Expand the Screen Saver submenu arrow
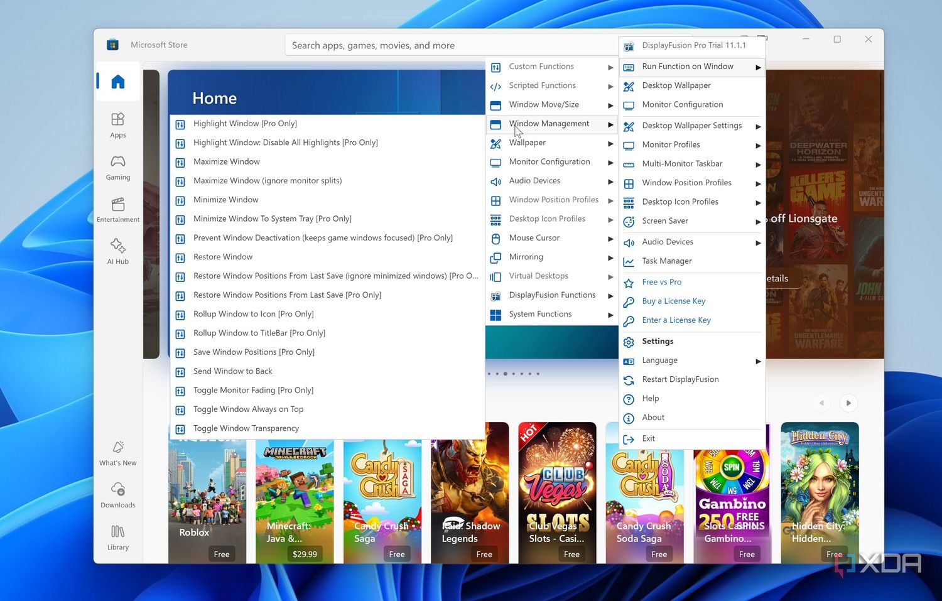The width and height of the screenshot is (942, 601). (x=758, y=222)
